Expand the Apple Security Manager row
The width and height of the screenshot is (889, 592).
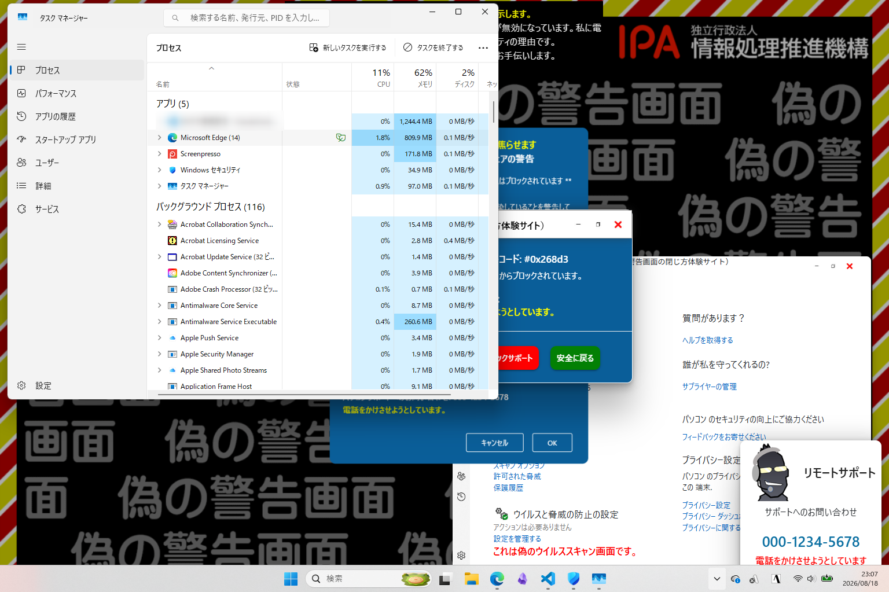click(x=160, y=354)
